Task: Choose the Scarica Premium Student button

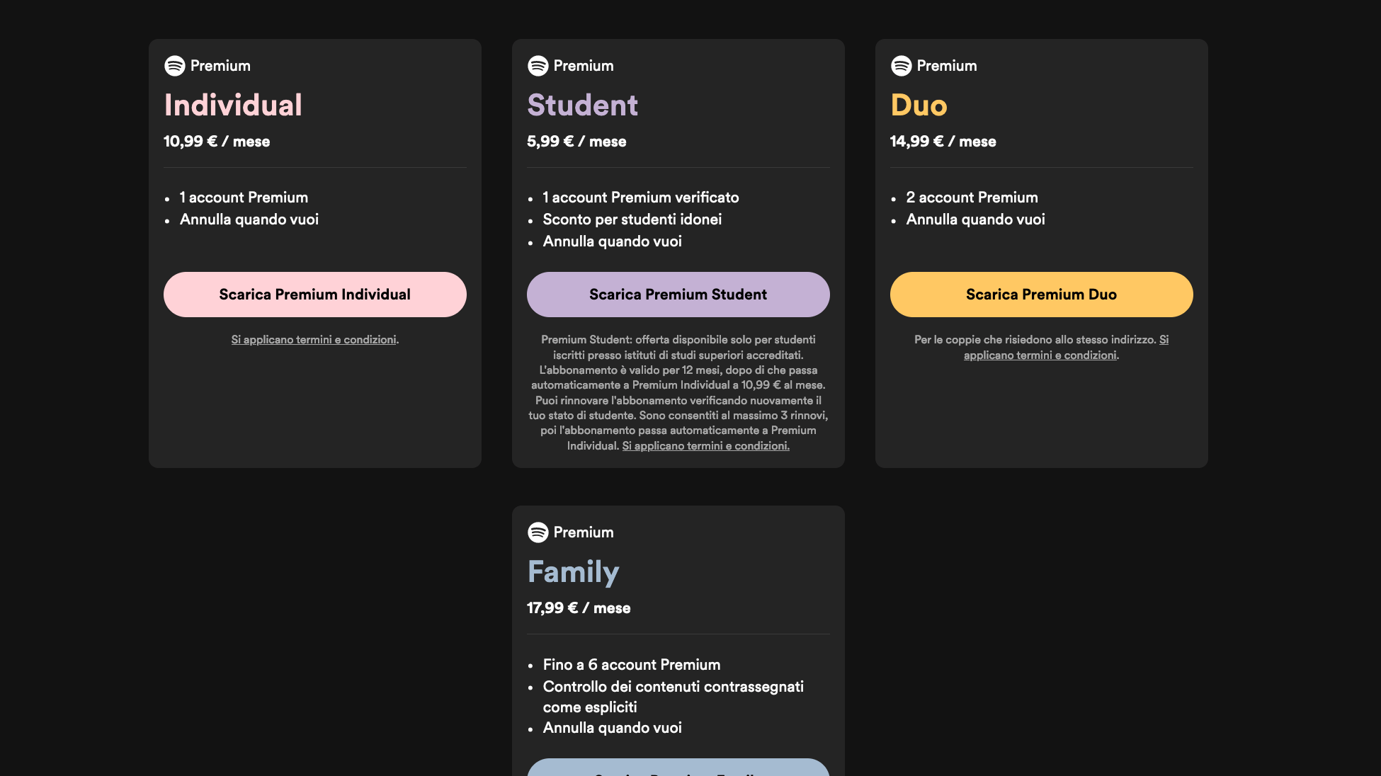Action: (678, 295)
